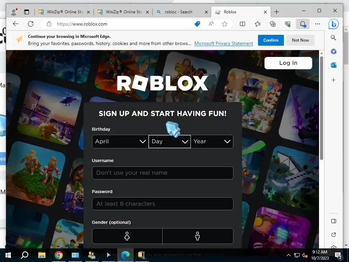
Task: Open Microsoft 365 sidebar app
Action: coord(333,52)
